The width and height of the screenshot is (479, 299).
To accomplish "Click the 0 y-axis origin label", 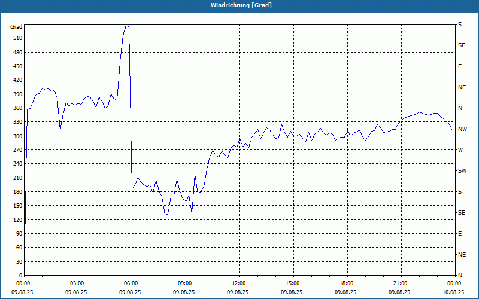I will [x=20, y=275].
